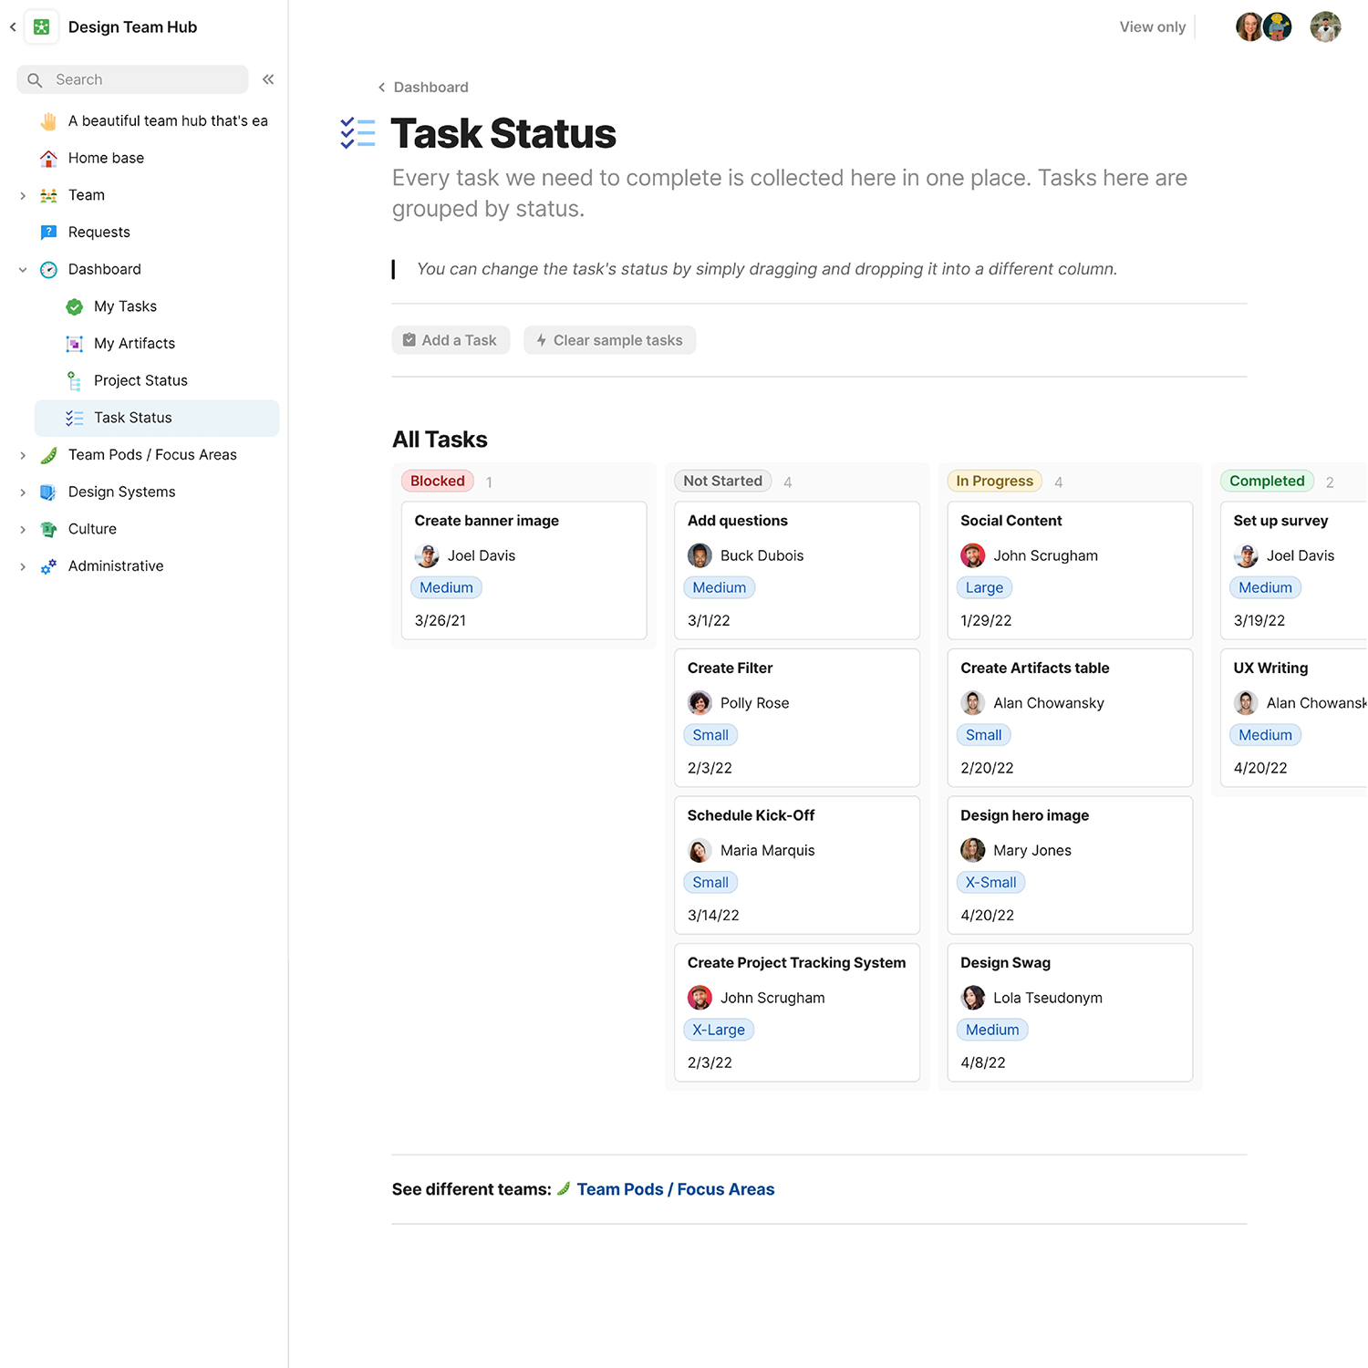
Task: Click the Design Team Hub logo icon
Action: 42,27
